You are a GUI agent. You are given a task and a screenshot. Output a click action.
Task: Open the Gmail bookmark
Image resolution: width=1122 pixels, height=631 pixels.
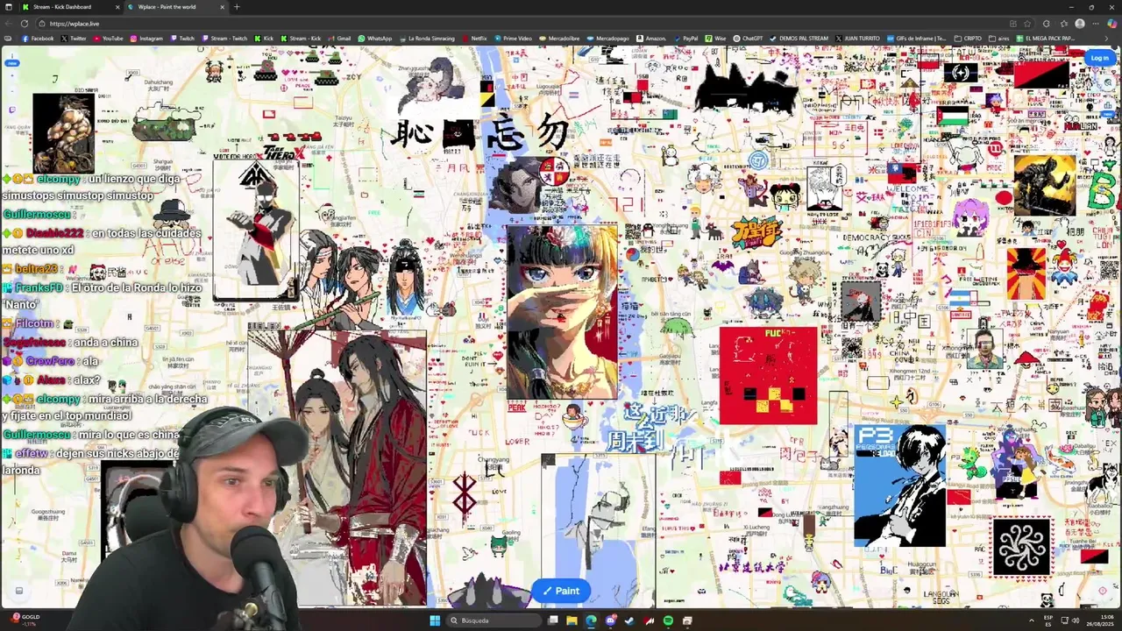point(339,39)
